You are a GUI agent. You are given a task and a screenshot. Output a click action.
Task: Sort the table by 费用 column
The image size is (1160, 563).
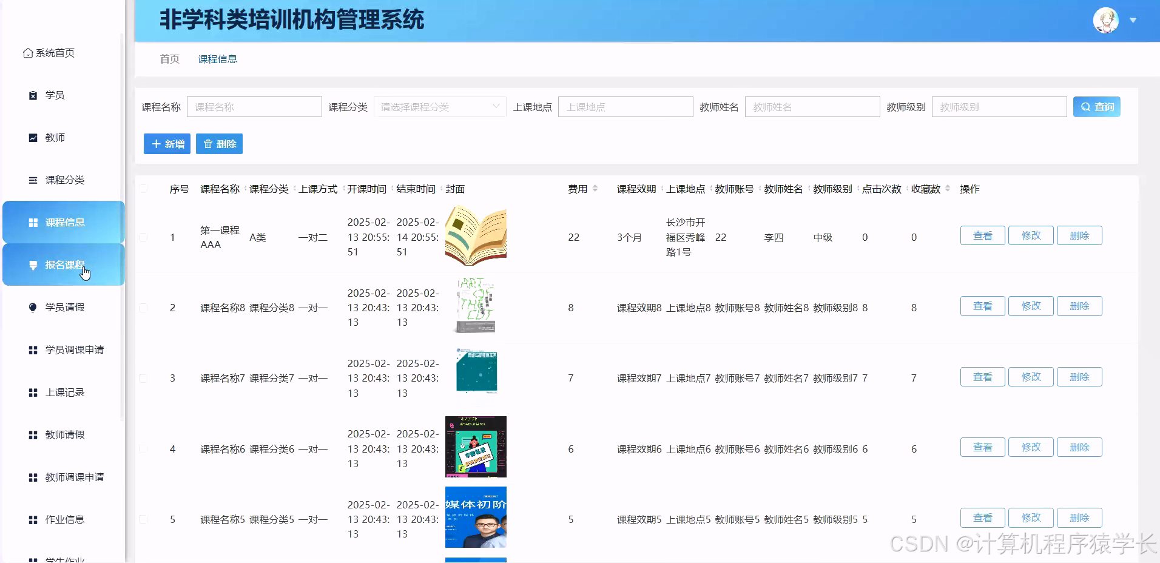pyautogui.click(x=595, y=189)
